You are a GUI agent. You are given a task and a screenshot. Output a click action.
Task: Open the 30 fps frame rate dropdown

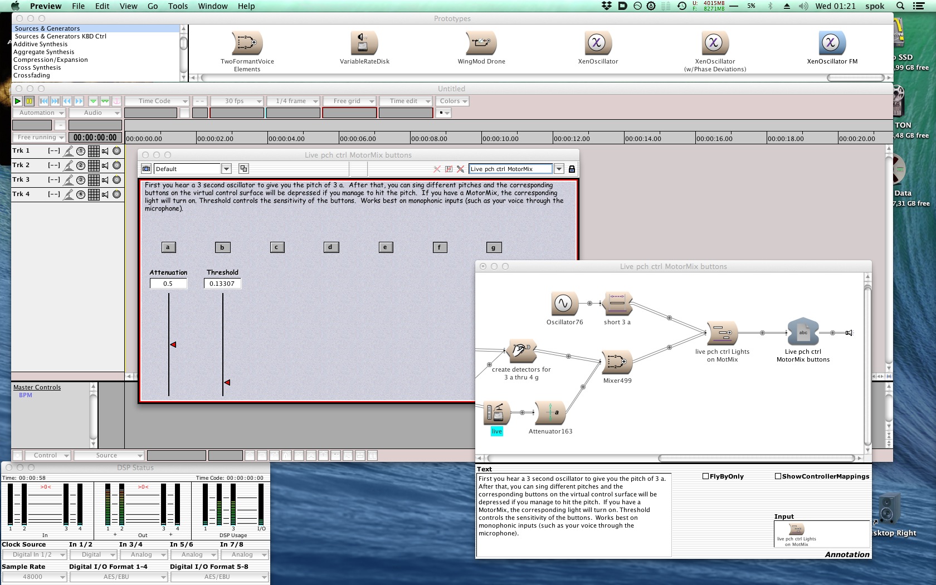point(237,101)
